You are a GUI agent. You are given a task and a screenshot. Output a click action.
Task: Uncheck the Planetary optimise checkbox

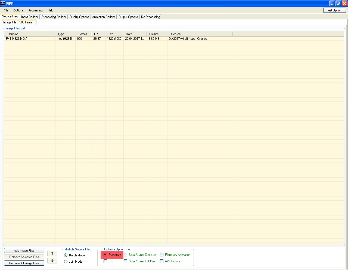point(105,255)
